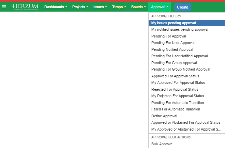Image resolution: width=225 pixels, height=150 pixels.
Task: Expand the Dashboards dropdown
Action: 56,7
